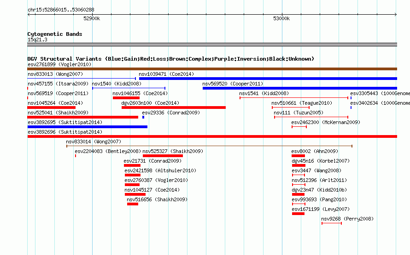Open esv3892696 (Suktitipat2014) label
Image resolution: width=410 pixels, height=255 pixels.
click(65, 132)
